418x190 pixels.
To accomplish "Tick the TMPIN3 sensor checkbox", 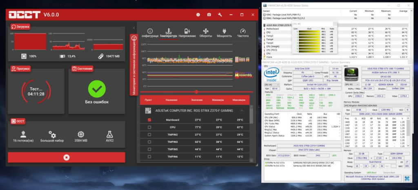I will (x=149, y=142).
